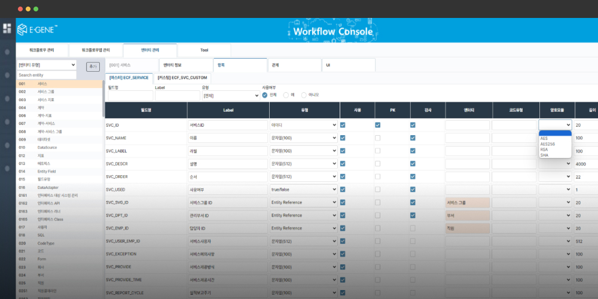Screen dimensions: 598x299
Task: Choose RSA in the encryption module list
Action: [x=544, y=150]
